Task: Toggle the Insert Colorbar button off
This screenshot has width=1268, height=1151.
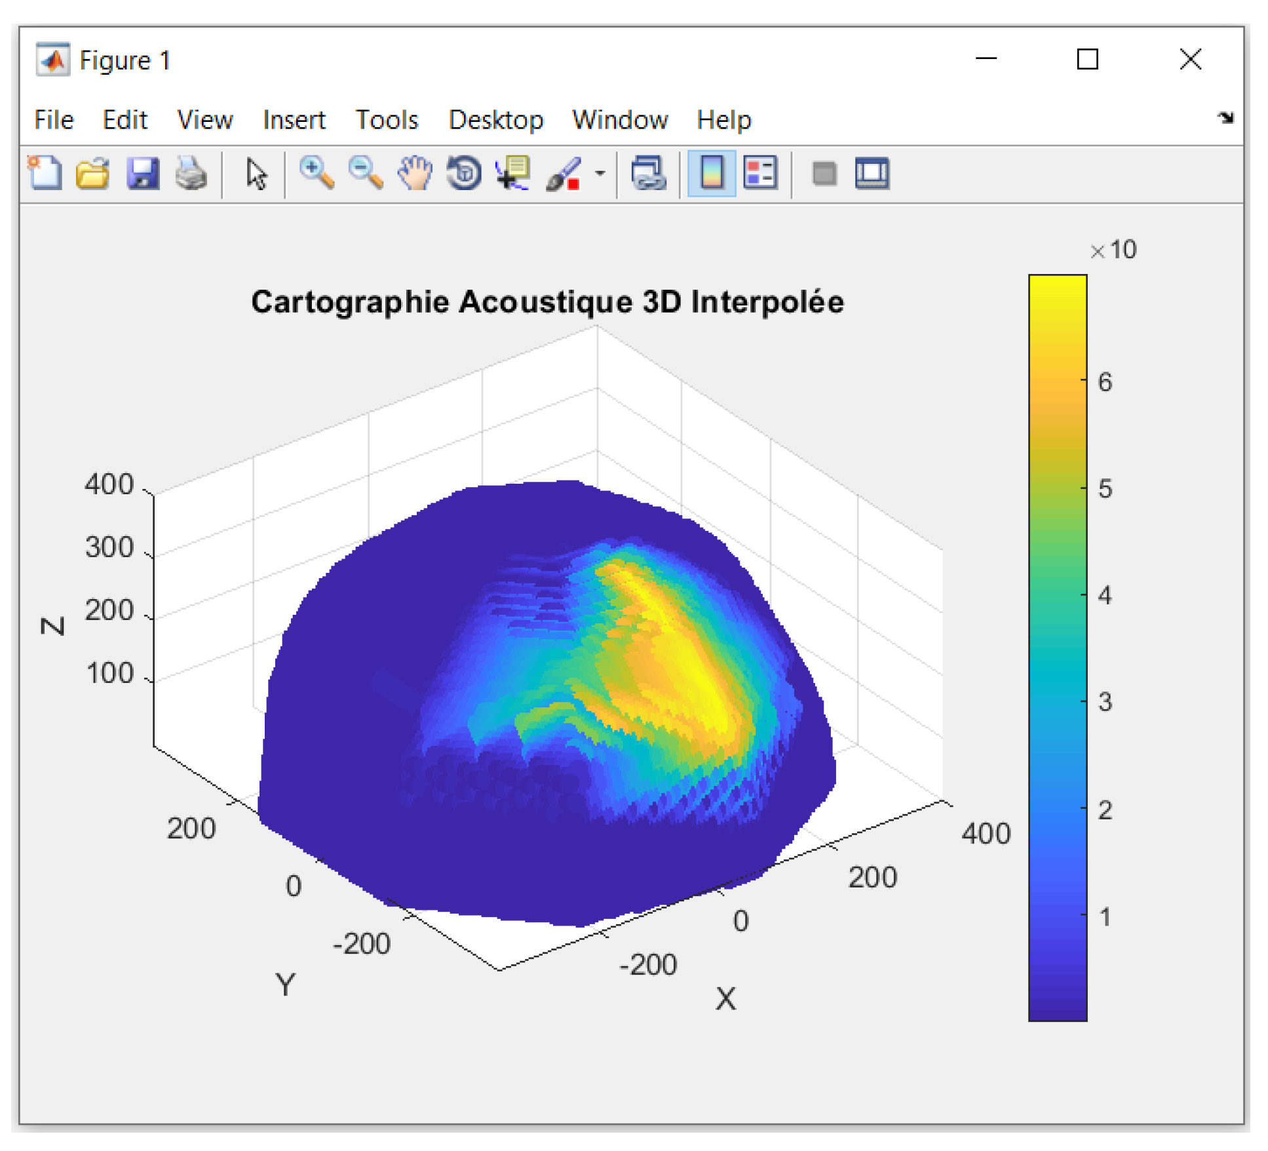Action: [x=712, y=174]
